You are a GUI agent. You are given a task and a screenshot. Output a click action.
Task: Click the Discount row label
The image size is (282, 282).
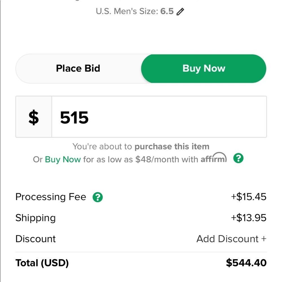tap(36, 239)
